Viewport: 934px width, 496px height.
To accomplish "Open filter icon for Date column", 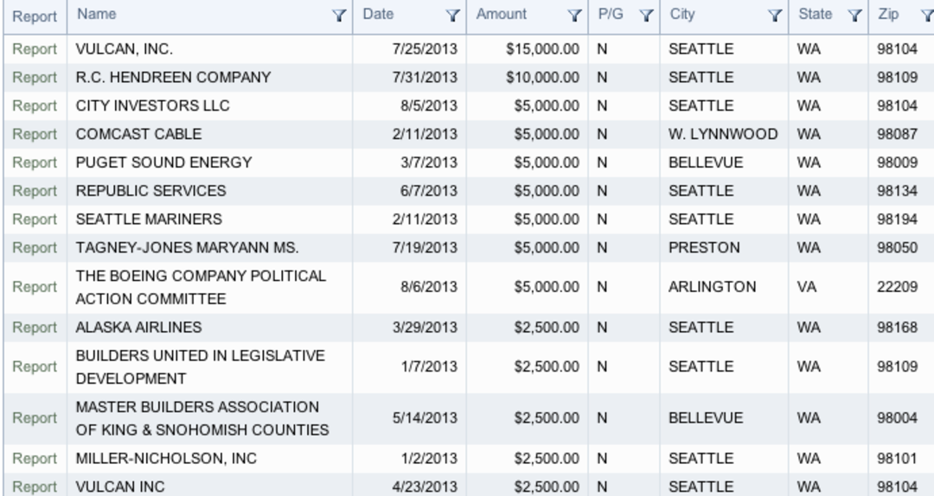I will click(x=452, y=16).
